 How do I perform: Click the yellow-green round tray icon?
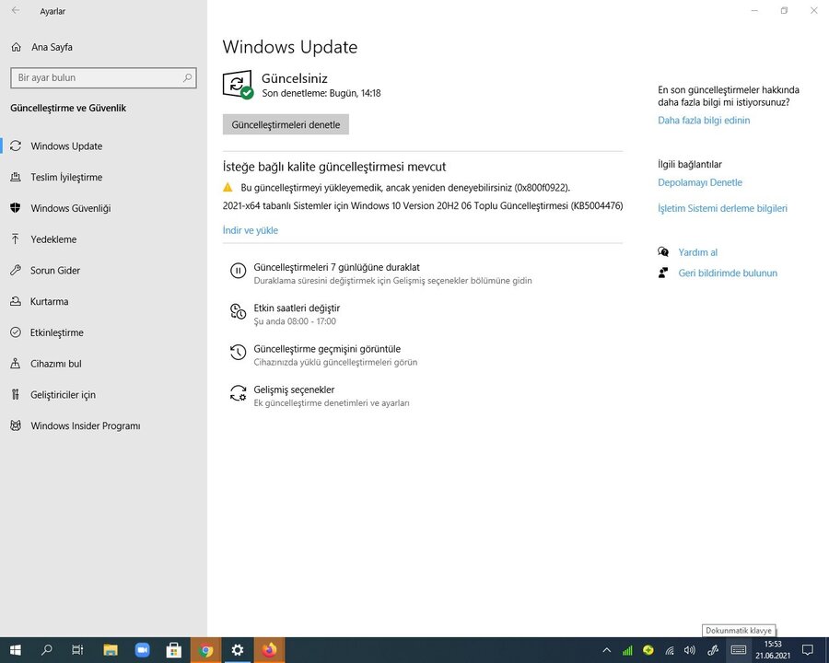point(648,650)
